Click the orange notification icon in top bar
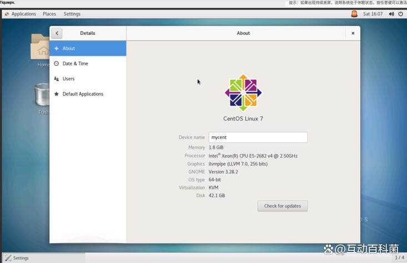This screenshot has height=263, width=407. tap(354, 14)
